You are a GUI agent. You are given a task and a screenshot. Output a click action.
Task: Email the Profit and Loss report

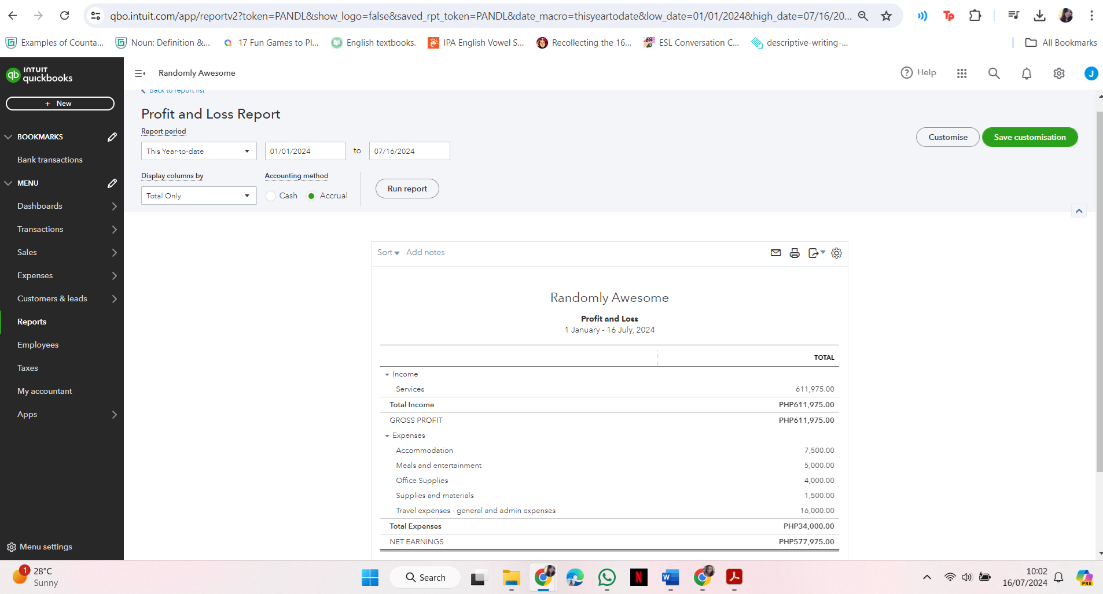pyautogui.click(x=776, y=253)
